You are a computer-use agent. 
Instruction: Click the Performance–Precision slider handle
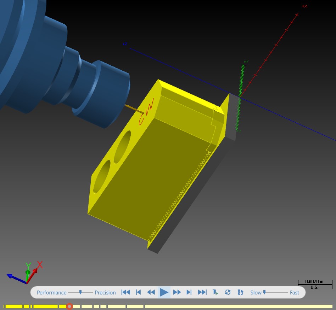[x=80, y=292]
